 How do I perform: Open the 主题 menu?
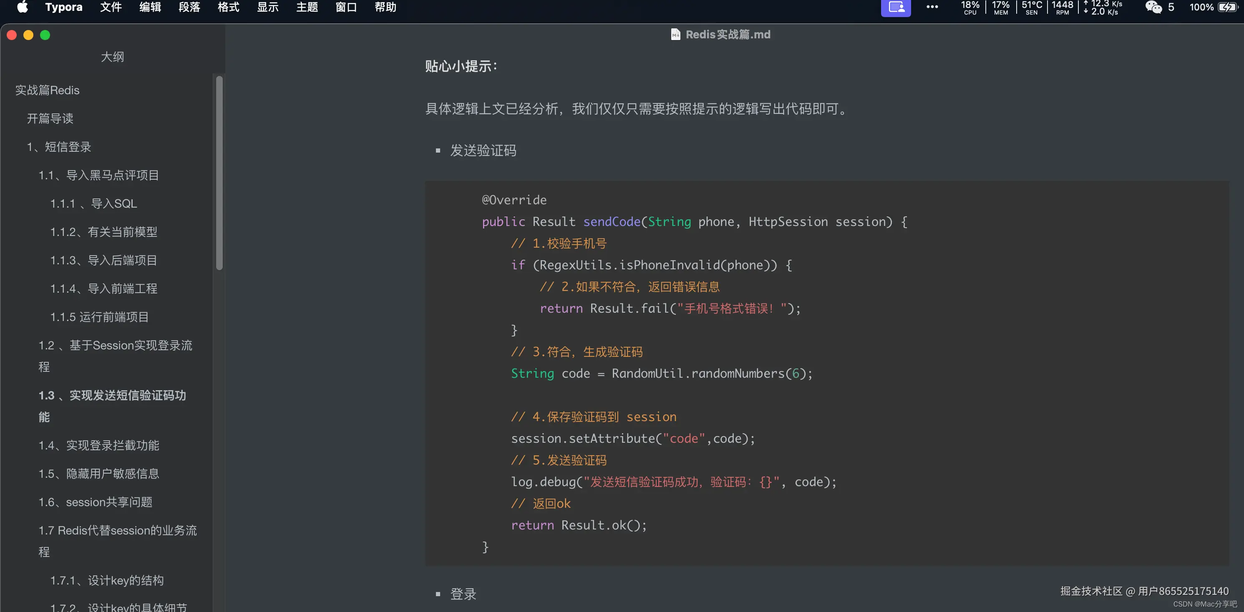coord(307,7)
